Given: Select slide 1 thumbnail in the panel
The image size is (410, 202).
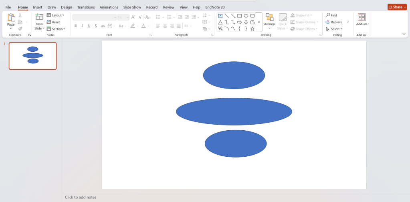Looking at the screenshot, I should [33, 56].
